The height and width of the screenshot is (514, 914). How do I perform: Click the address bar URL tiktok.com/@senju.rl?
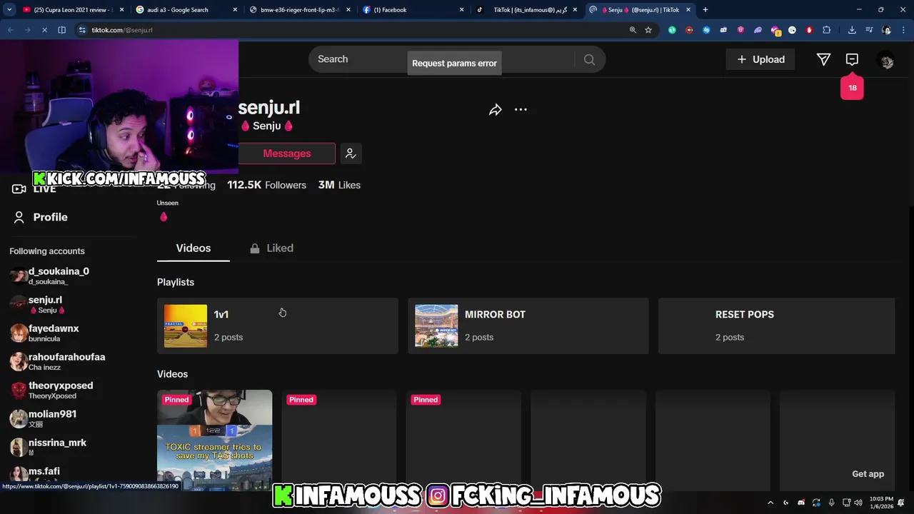tap(122, 30)
